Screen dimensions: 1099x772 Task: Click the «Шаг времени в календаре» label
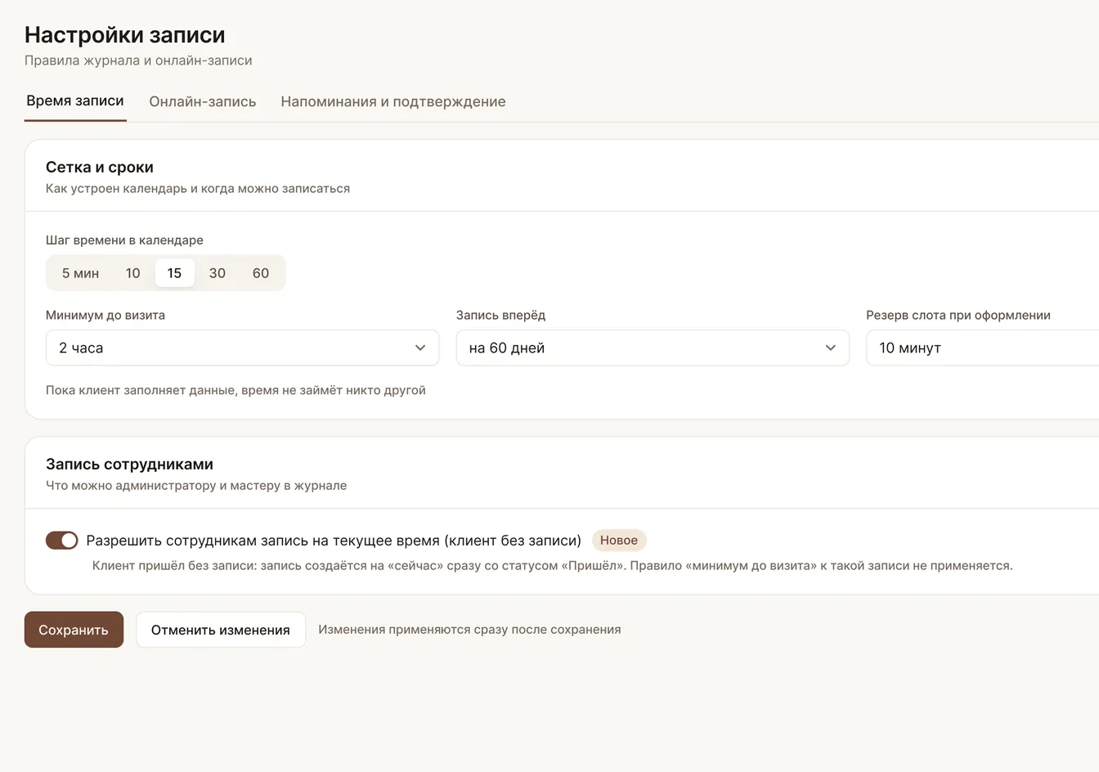tap(124, 240)
